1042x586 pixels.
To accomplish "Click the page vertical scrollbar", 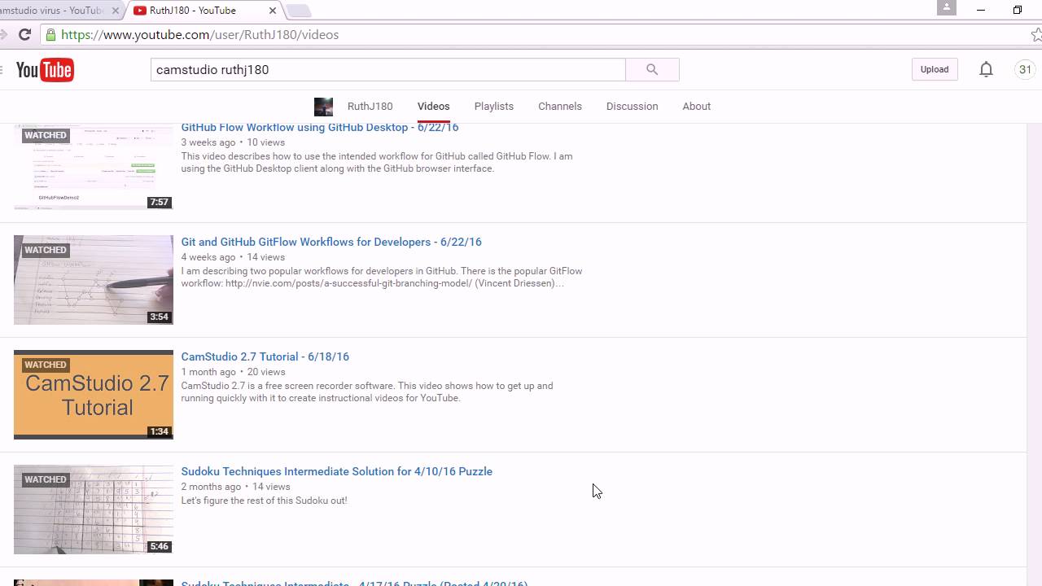I will coord(1034,354).
